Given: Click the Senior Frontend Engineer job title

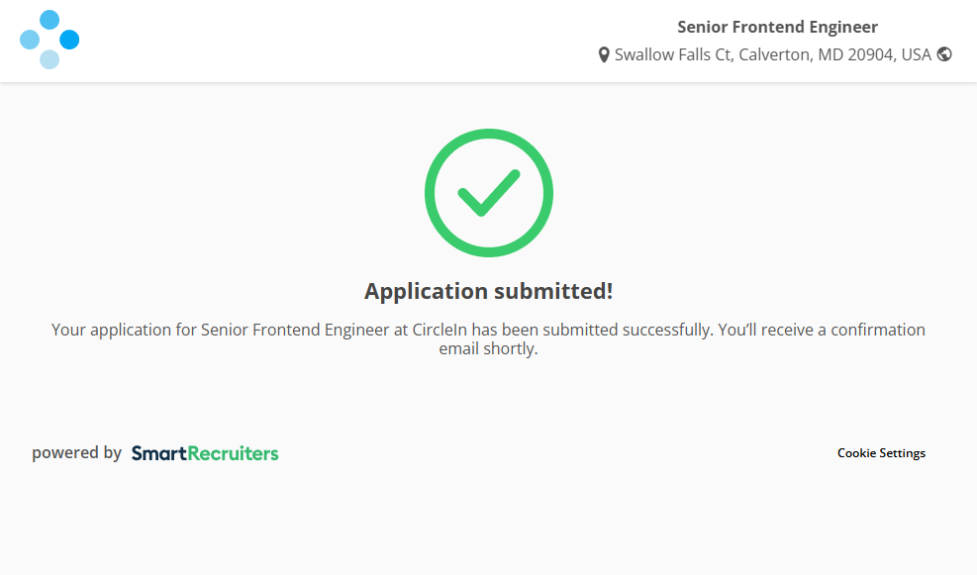Looking at the screenshot, I should pyautogui.click(x=777, y=27).
